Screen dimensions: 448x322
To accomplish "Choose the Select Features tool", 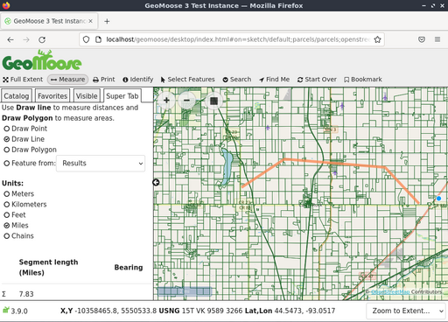I will click(187, 80).
